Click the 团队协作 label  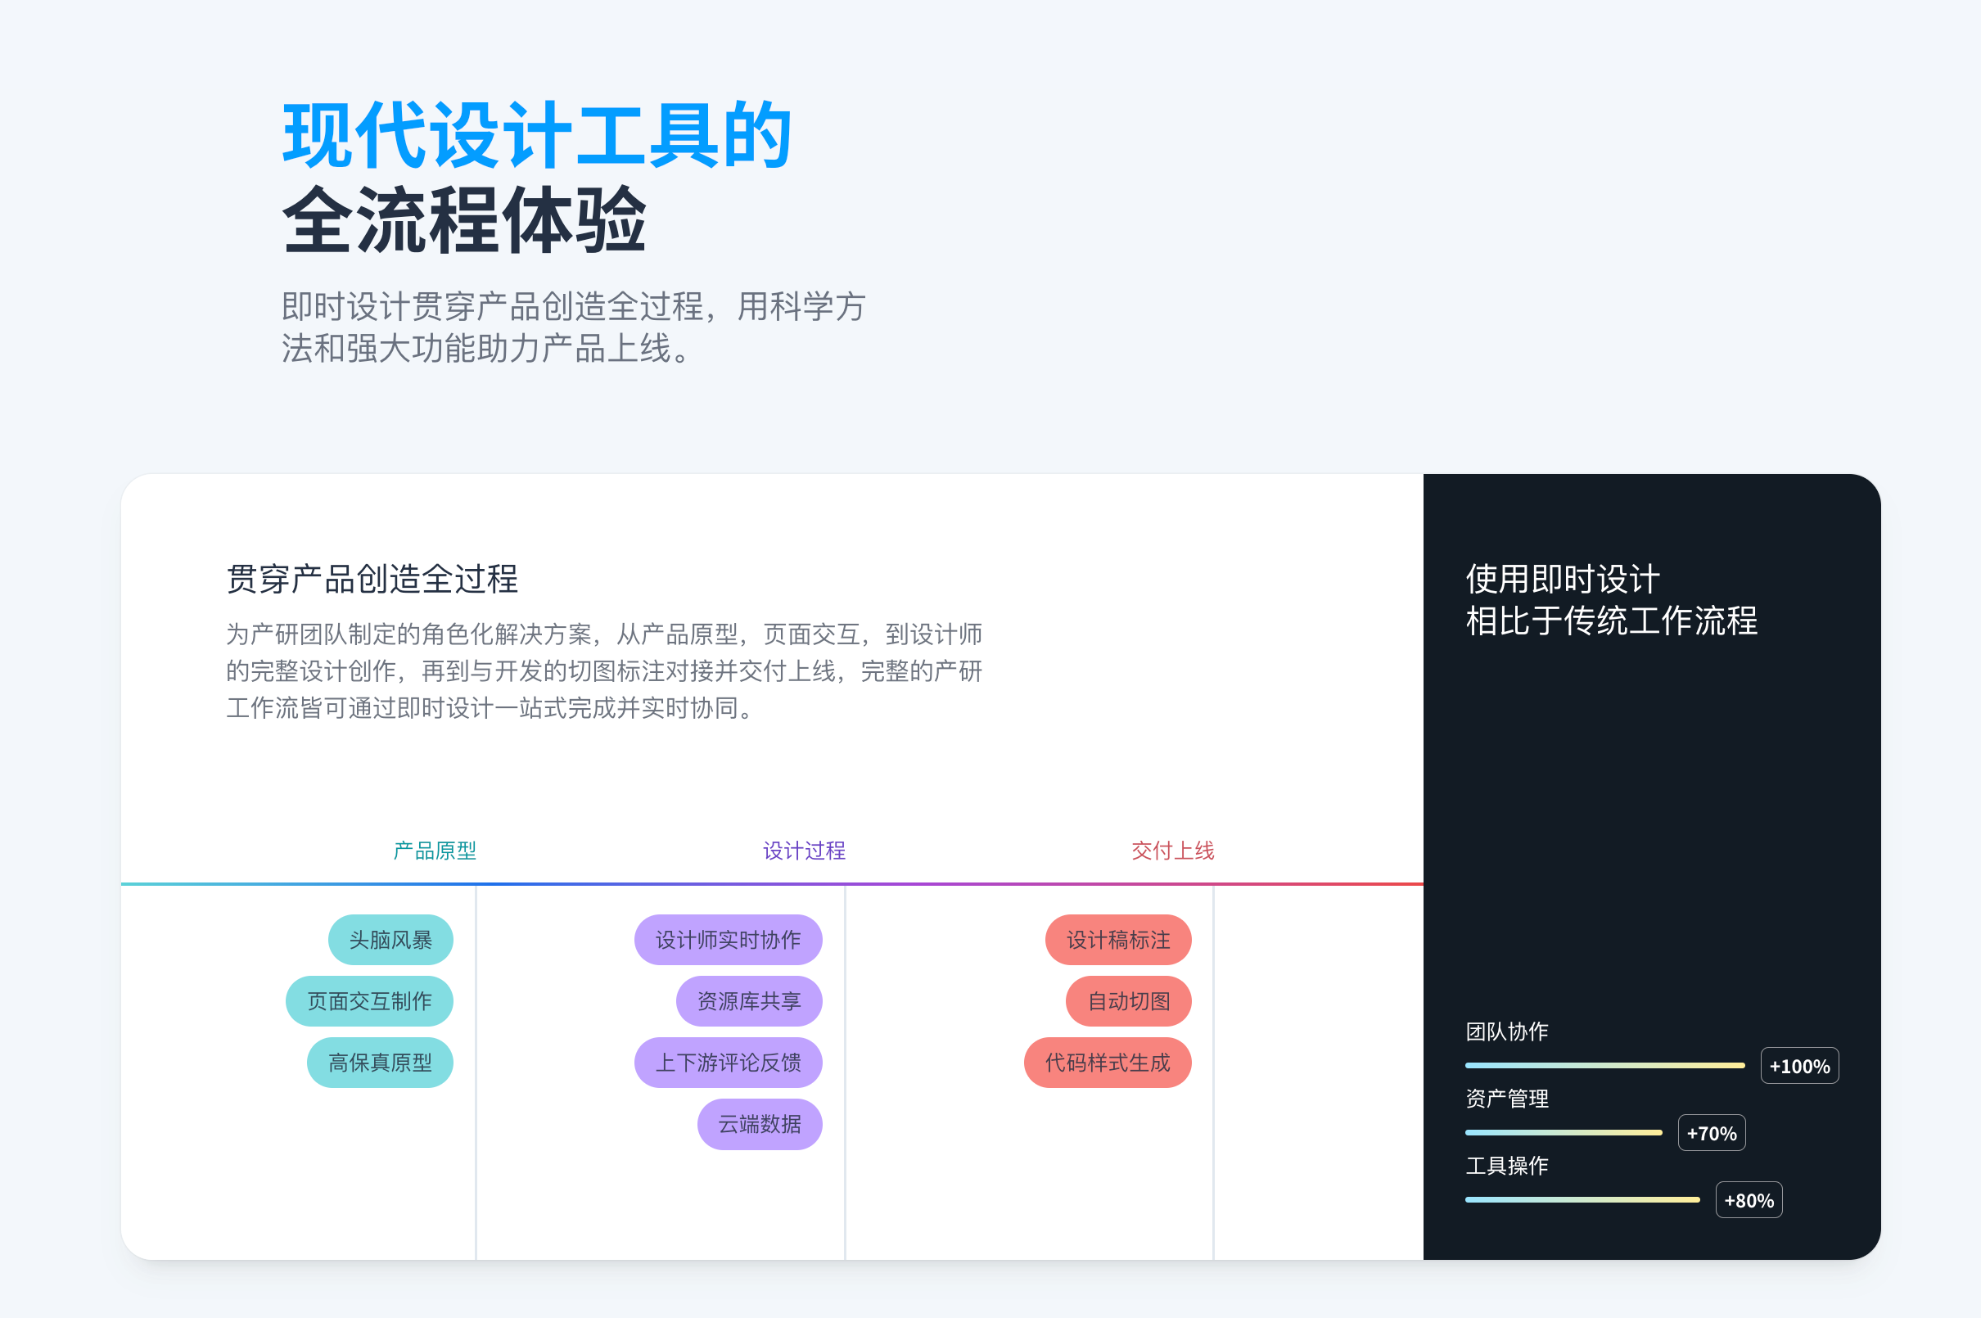coord(1507,1031)
